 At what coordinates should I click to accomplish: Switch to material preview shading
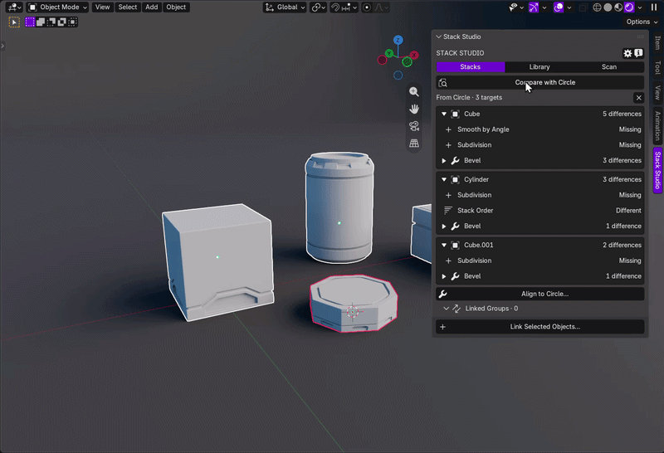point(618,7)
